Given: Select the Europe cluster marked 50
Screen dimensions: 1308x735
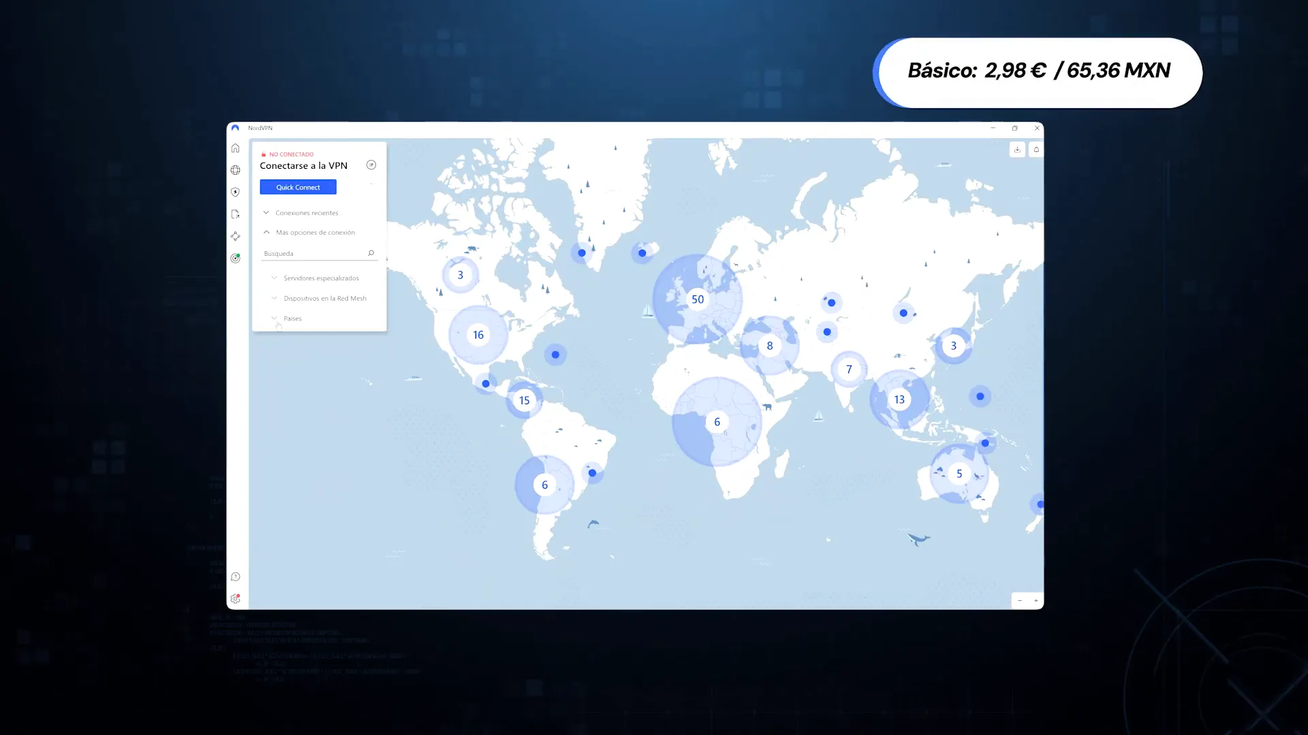Looking at the screenshot, I should 698,299.
